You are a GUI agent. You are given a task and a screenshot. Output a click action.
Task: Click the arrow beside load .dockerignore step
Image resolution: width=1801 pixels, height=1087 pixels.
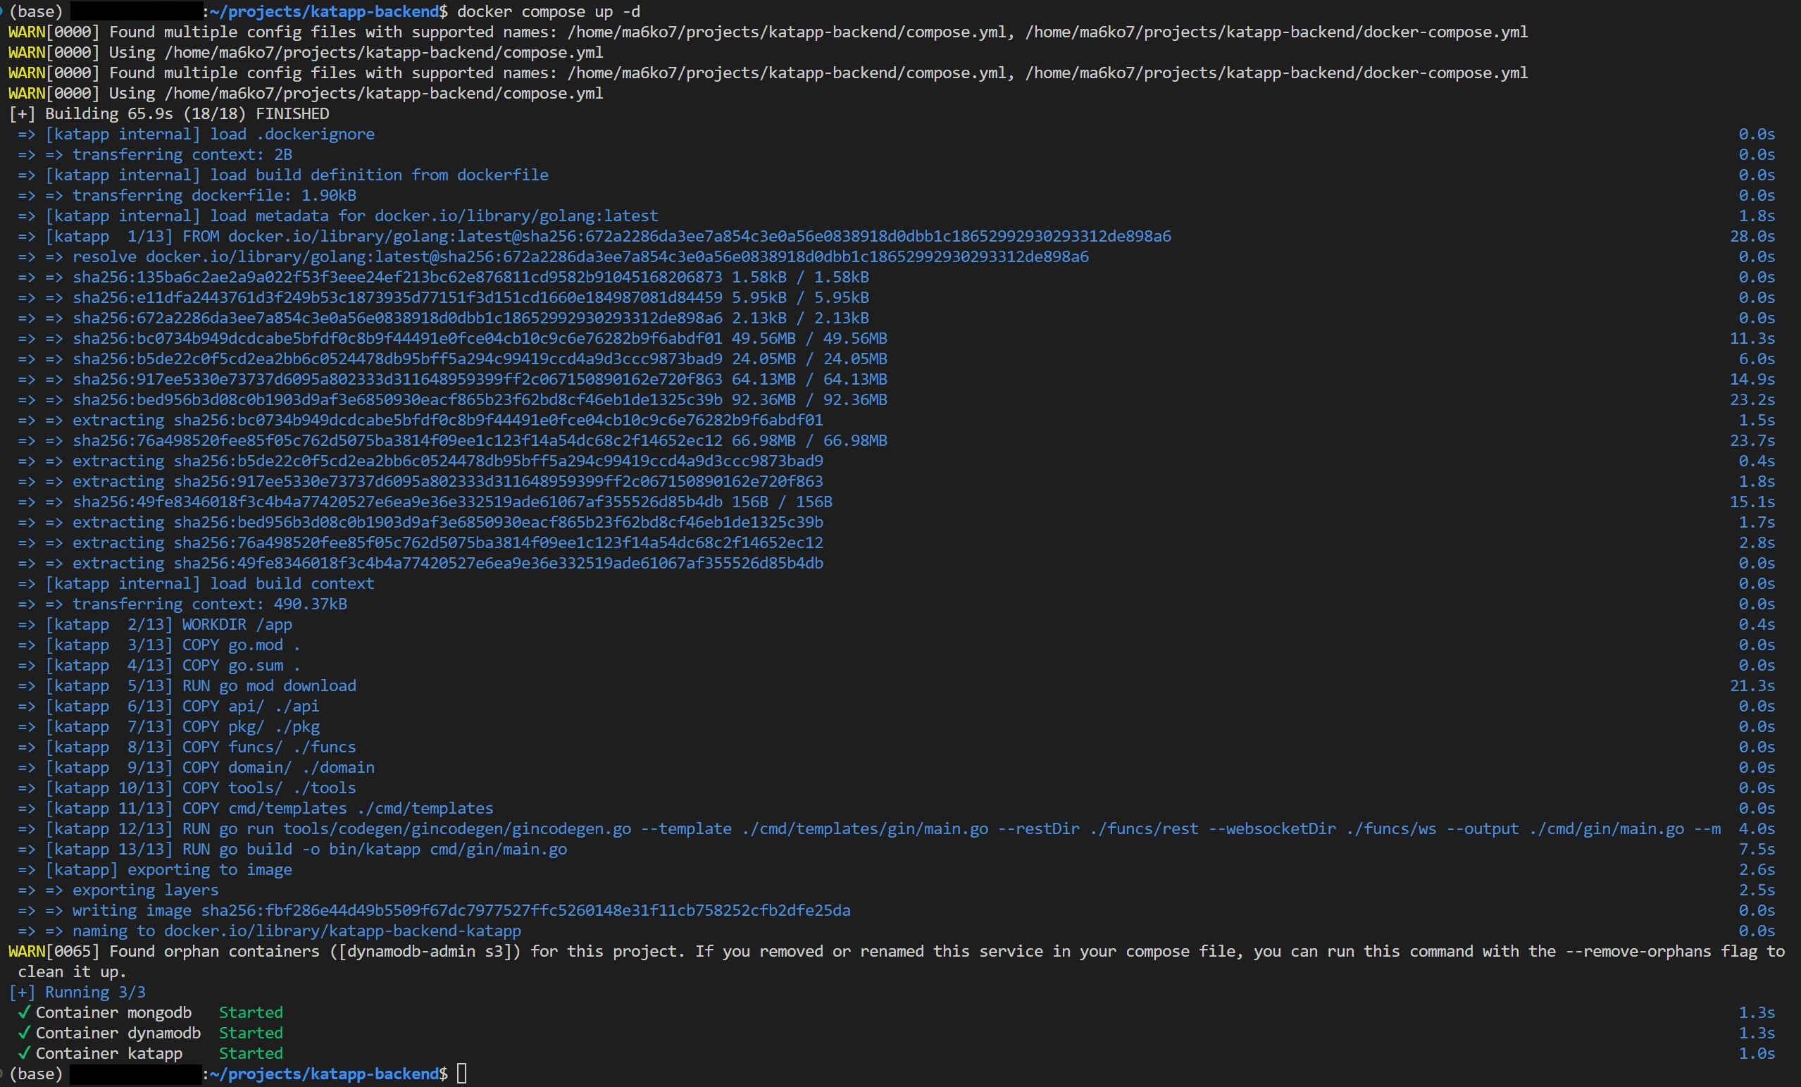point(25,134)
